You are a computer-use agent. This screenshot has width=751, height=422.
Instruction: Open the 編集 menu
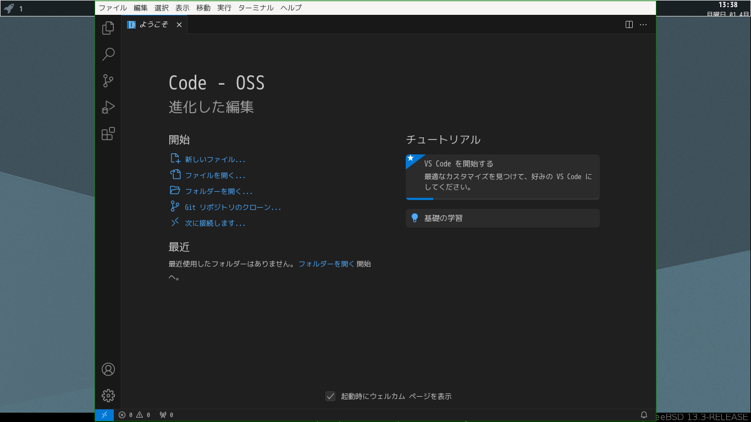(x=141, y=8)
